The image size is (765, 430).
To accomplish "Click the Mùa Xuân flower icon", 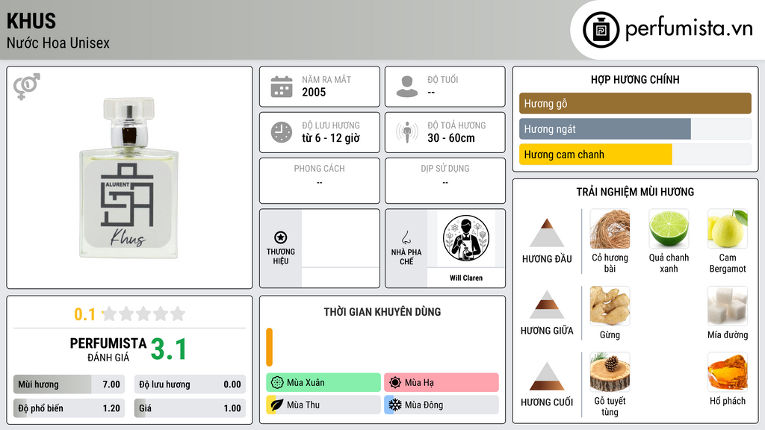I will pyautogui.click(x=277, y=383).
